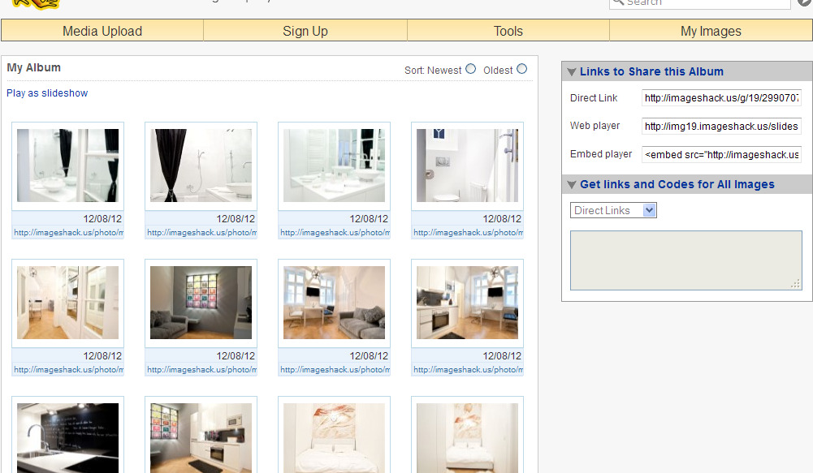Image resolution: width=813 pixels, height=473 pixels.
Task: Open the narrow bedroom with wall painting thumbnail
Action: tap(467, 438)
